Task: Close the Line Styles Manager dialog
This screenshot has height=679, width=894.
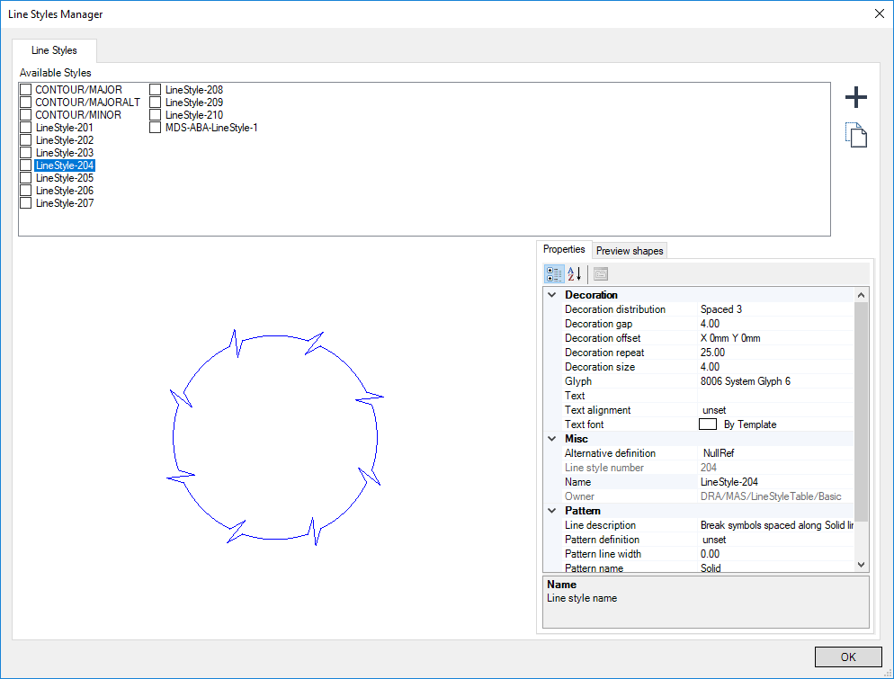Action: [879, 13]
